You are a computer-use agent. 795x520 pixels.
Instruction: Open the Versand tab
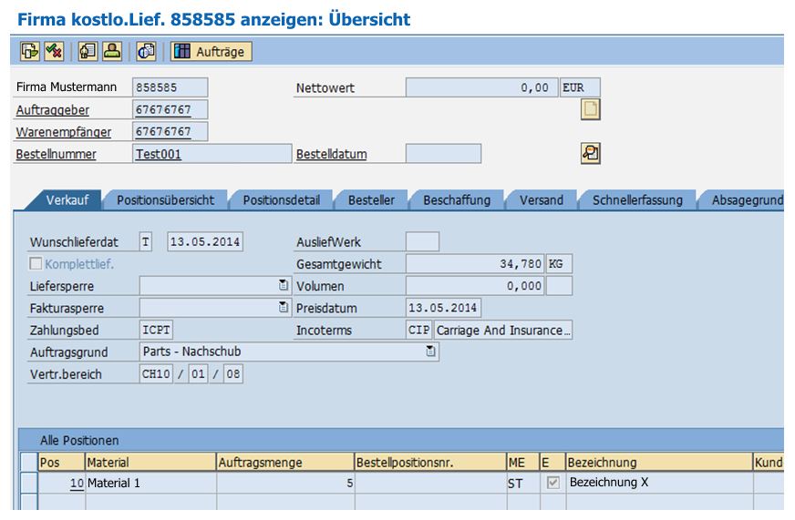pyautogui.click(x=541, y=200)
